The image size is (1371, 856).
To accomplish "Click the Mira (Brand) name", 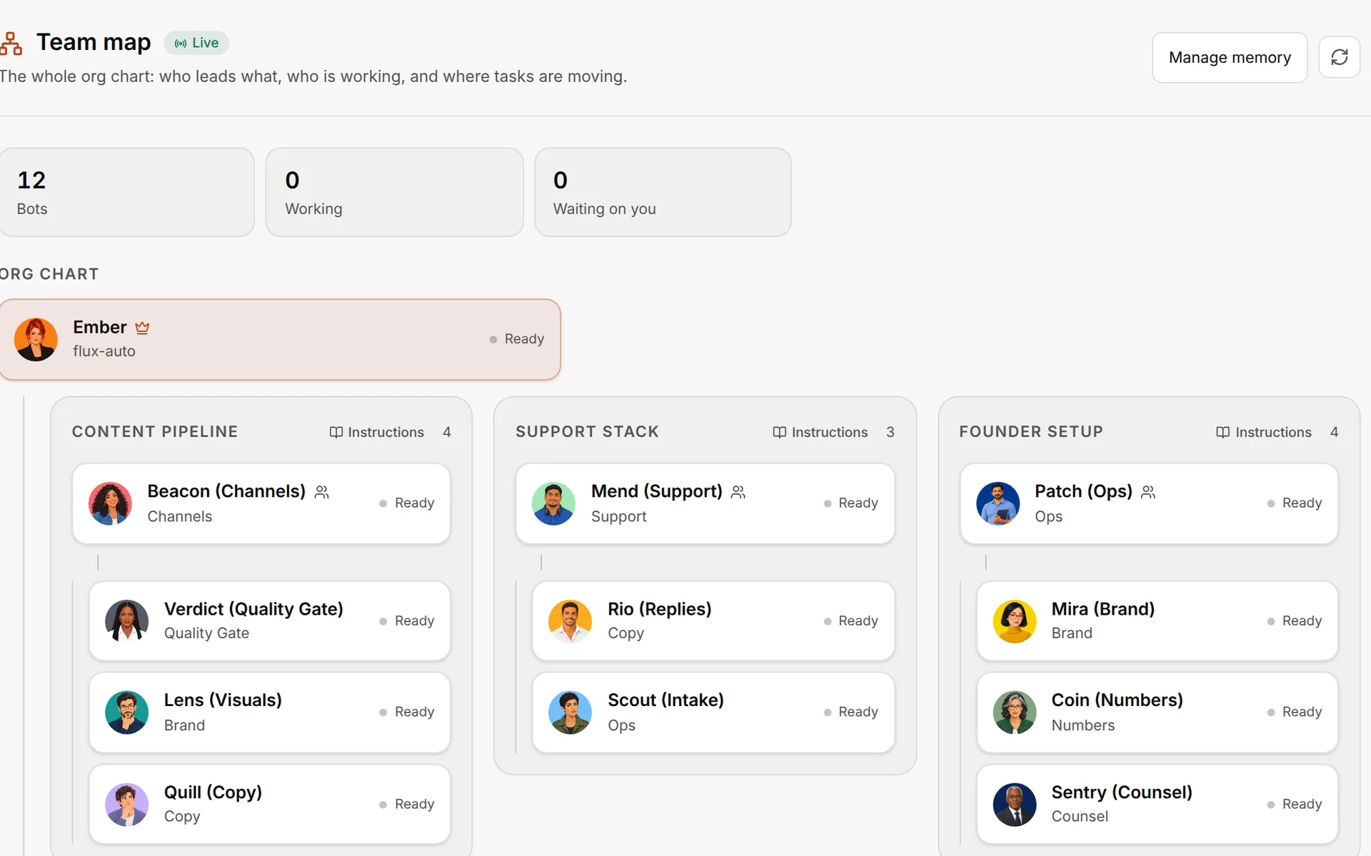I will point(1103,609).
